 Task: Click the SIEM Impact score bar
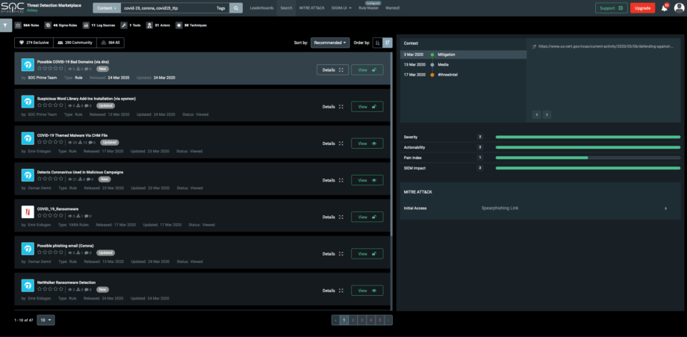(588, 168)
